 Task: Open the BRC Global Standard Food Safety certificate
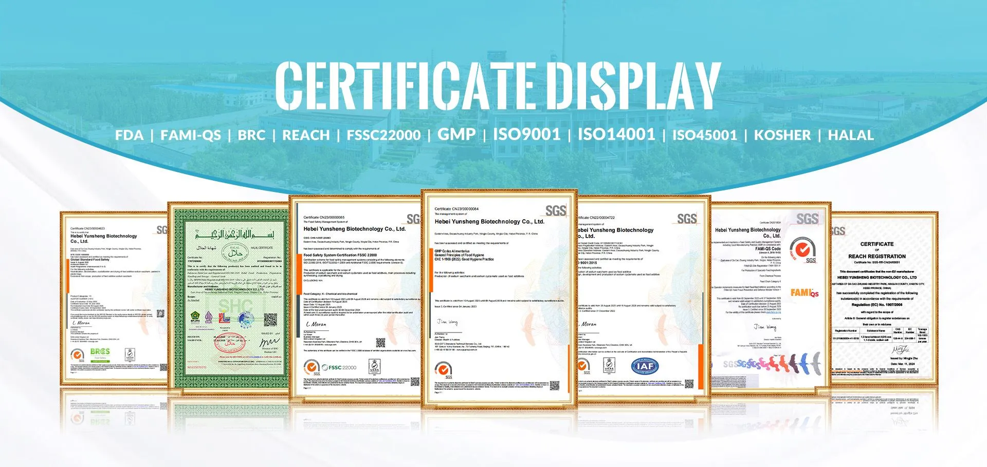tap(114, 298)
